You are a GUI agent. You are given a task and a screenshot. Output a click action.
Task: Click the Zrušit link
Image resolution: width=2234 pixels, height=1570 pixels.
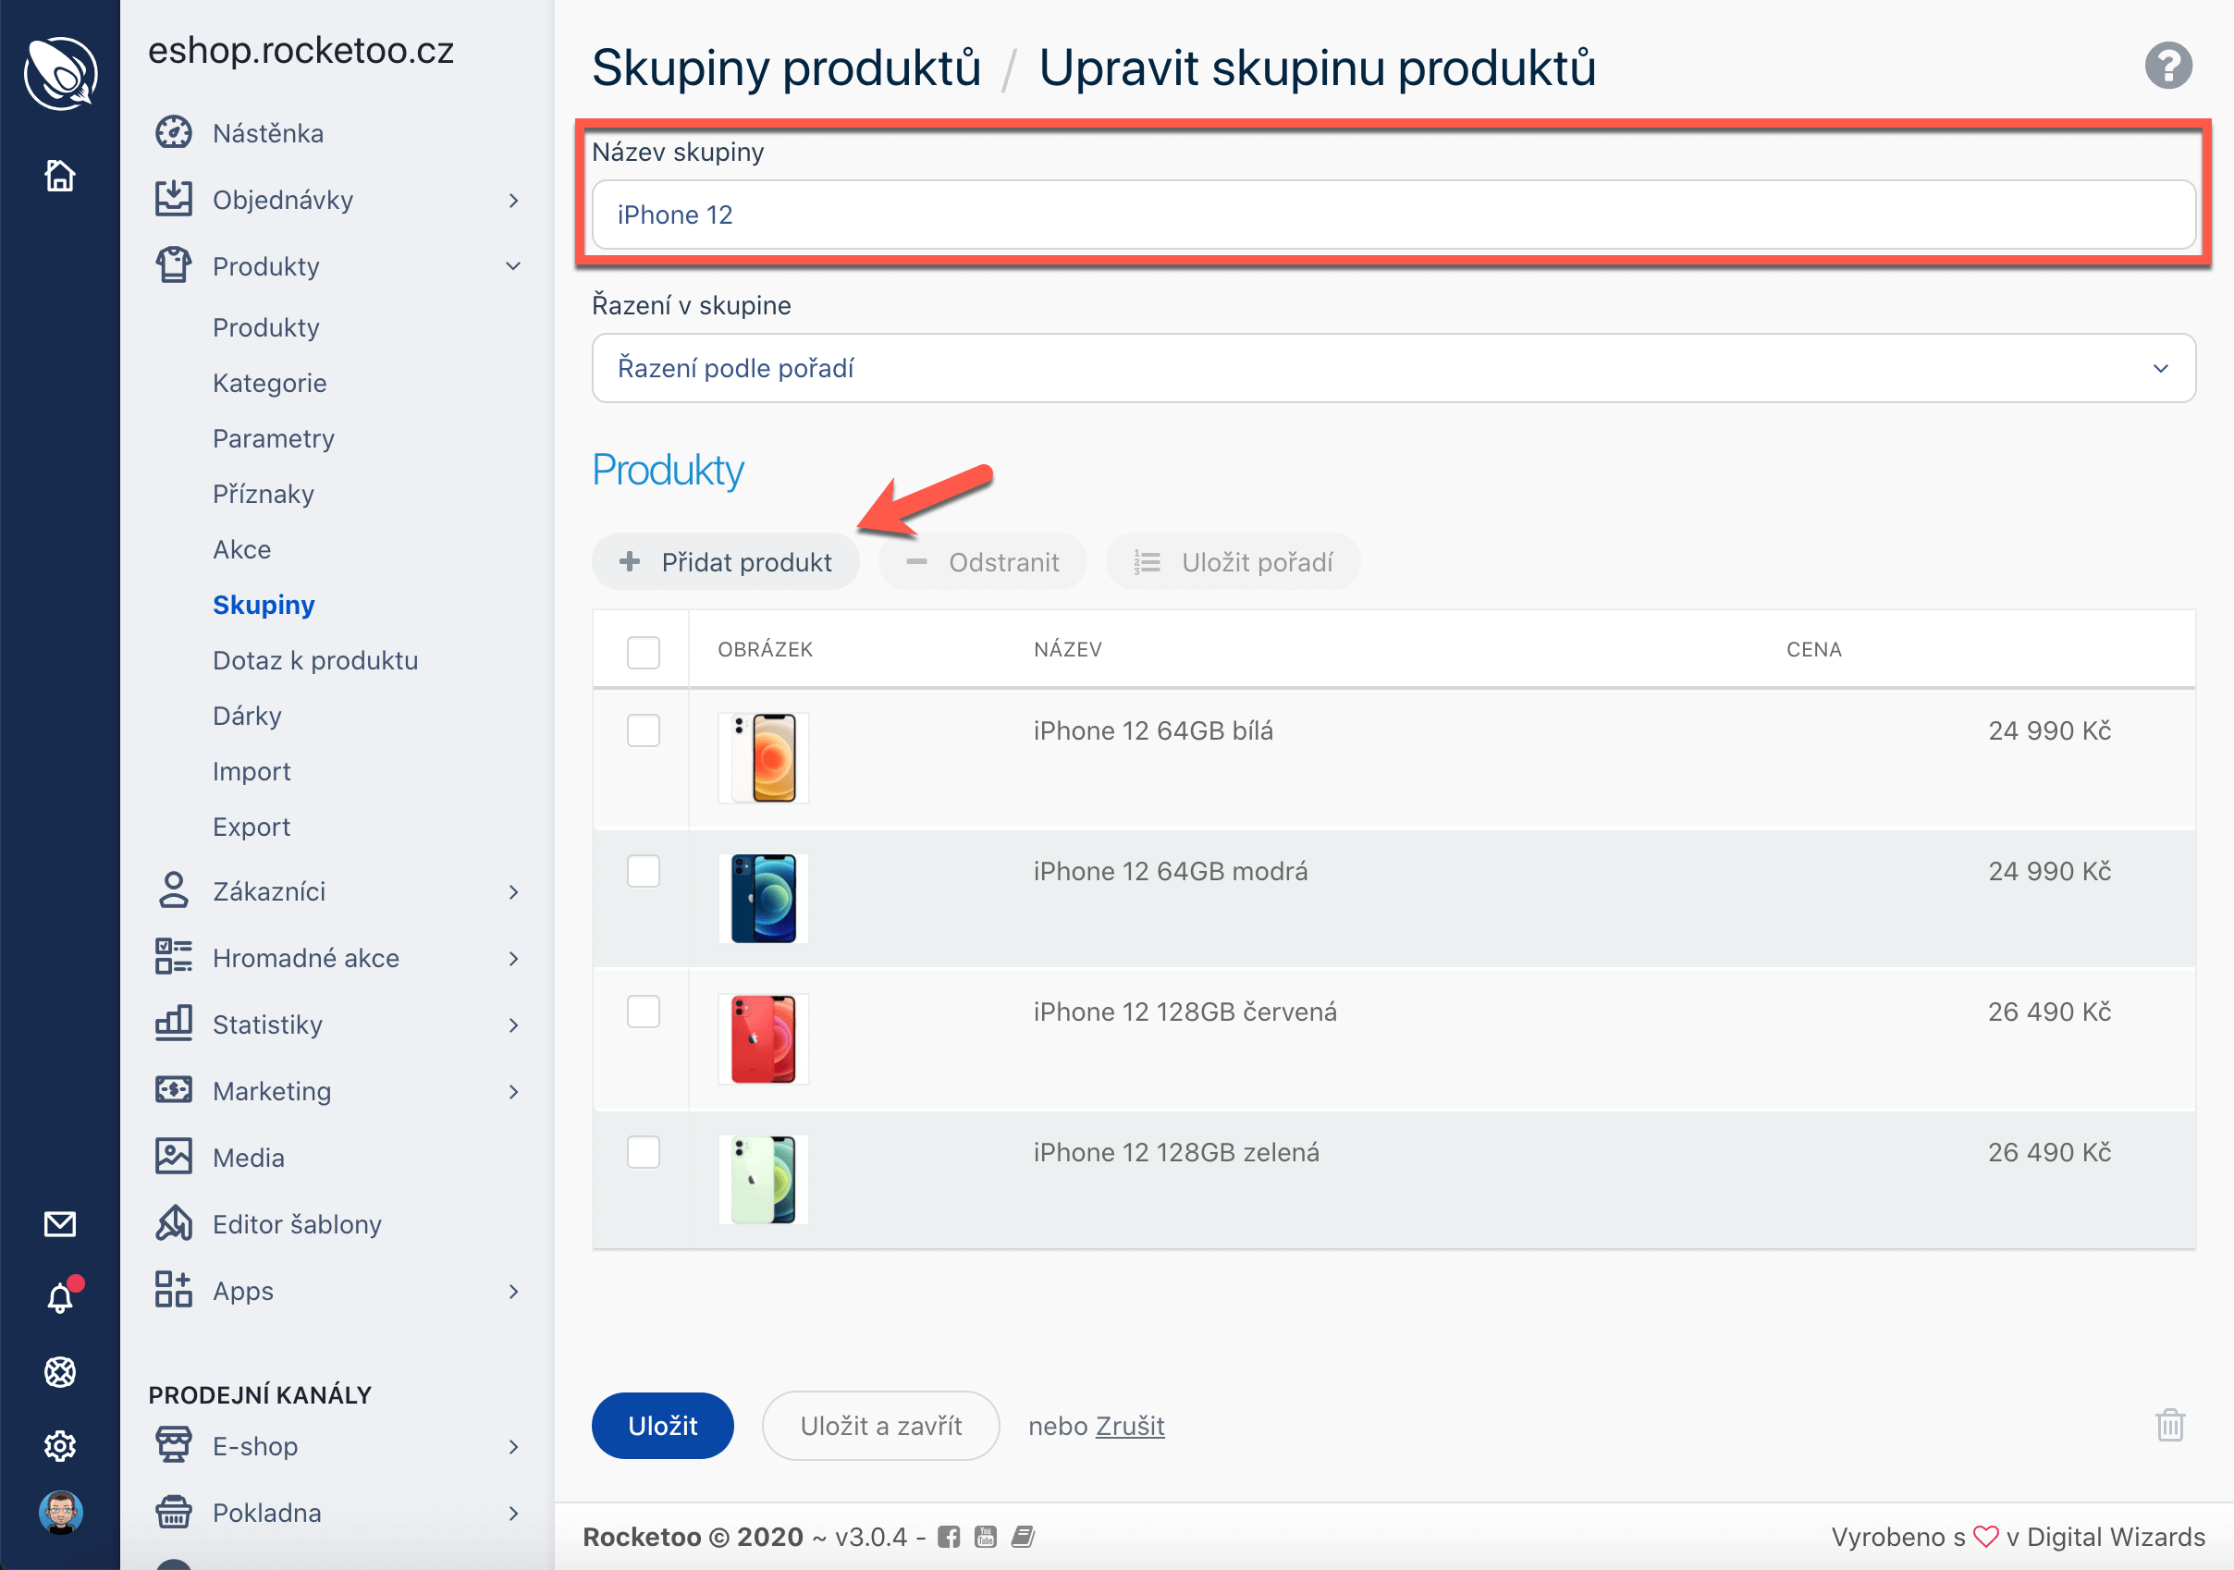click(1130, 1426)
